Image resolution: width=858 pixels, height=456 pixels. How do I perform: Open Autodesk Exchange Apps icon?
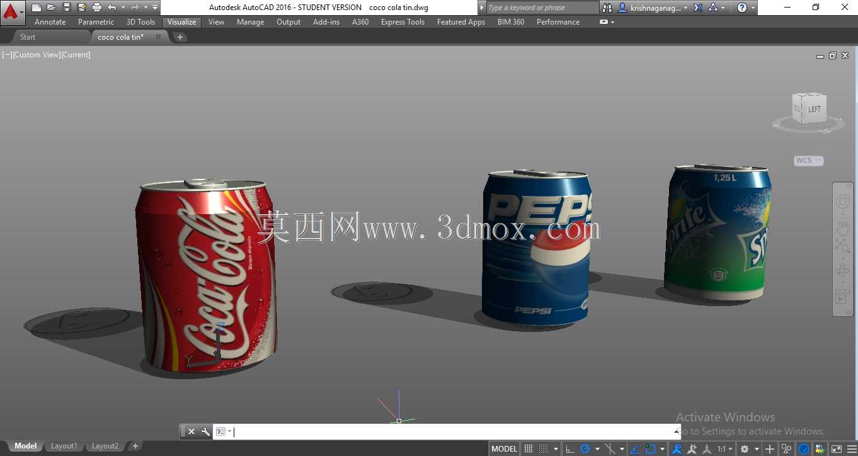tap(698, 8)
